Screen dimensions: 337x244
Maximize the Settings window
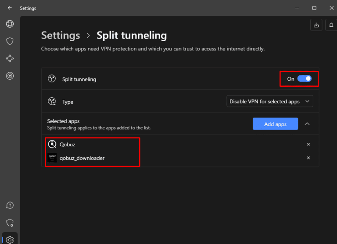coord(314,8)
